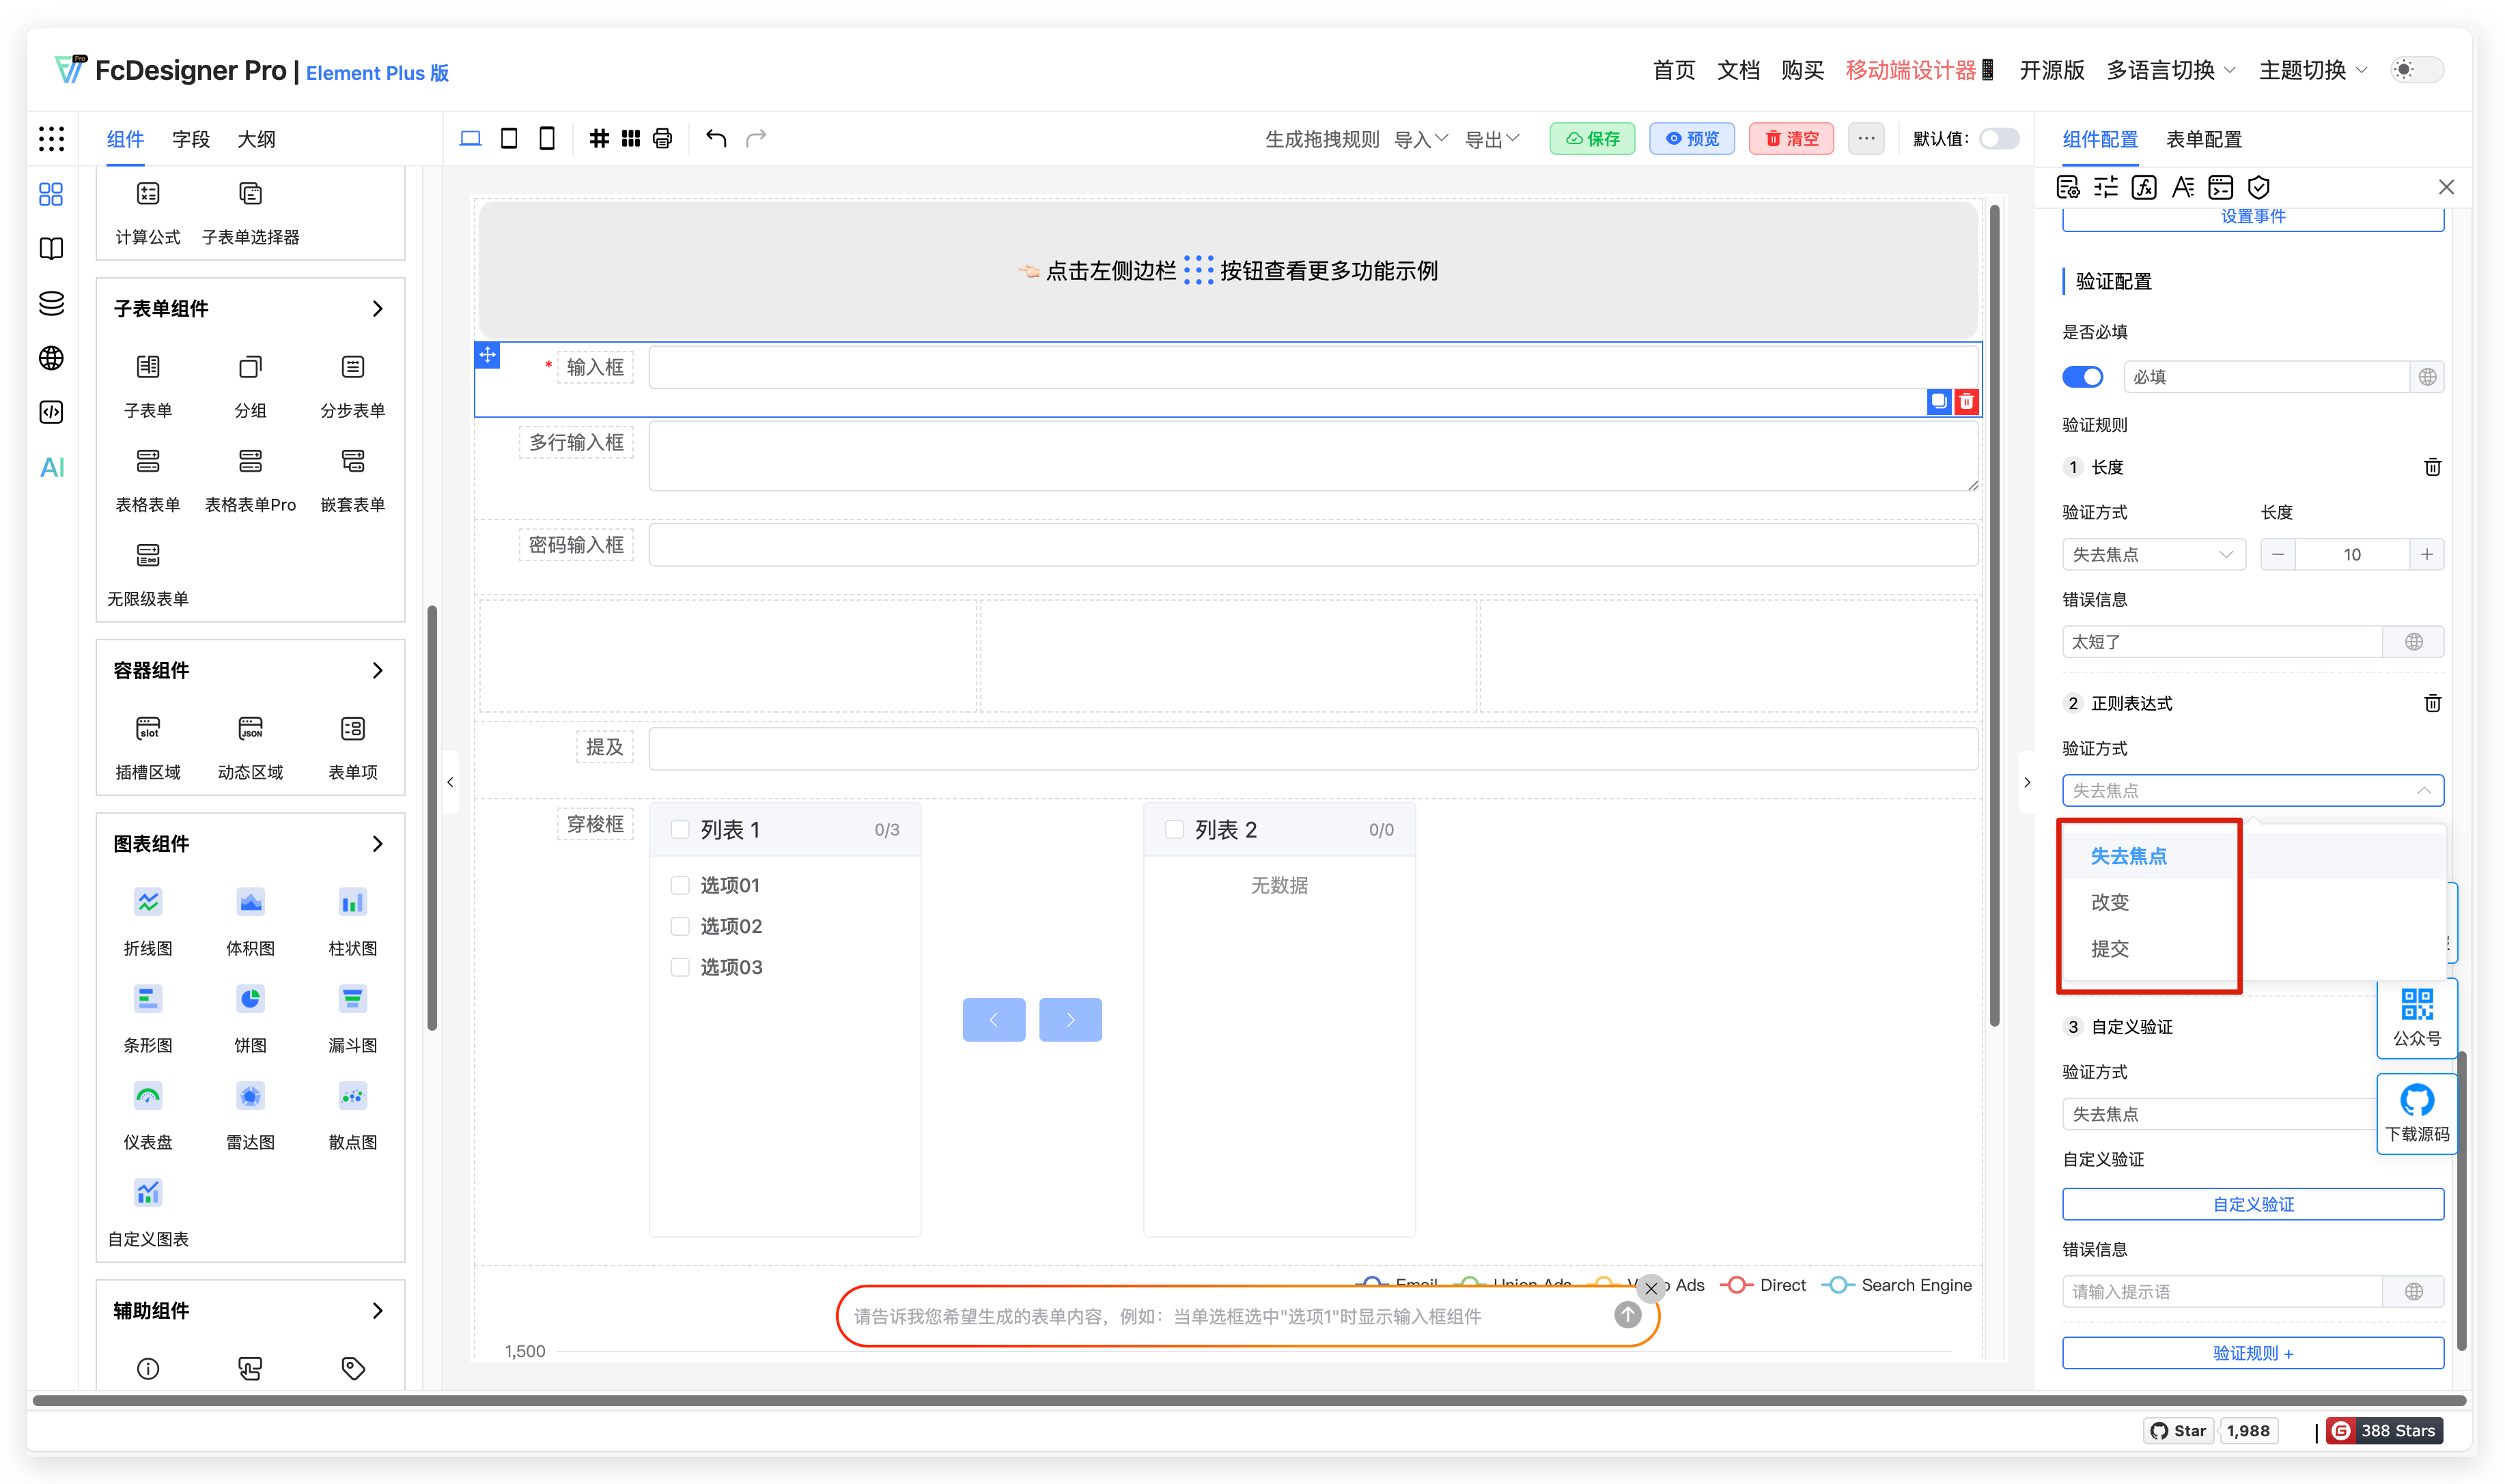Select the shield validation icon in right panel
2505x1484 pixels.
2261,187
